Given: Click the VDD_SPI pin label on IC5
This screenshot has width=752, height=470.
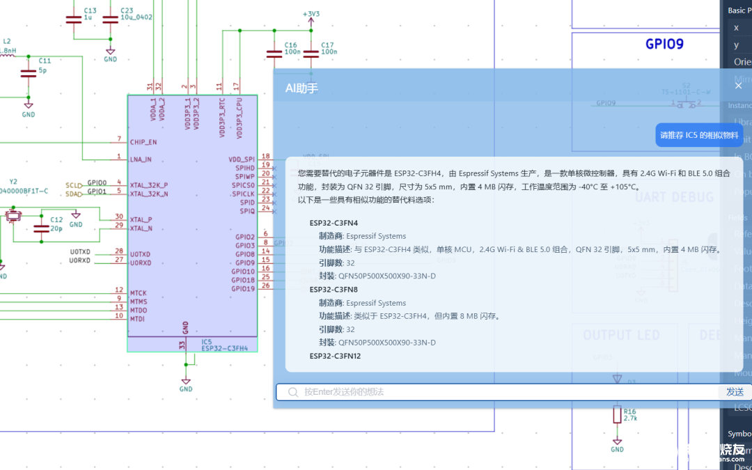Looking at the screenshot, I should [242, 159].
